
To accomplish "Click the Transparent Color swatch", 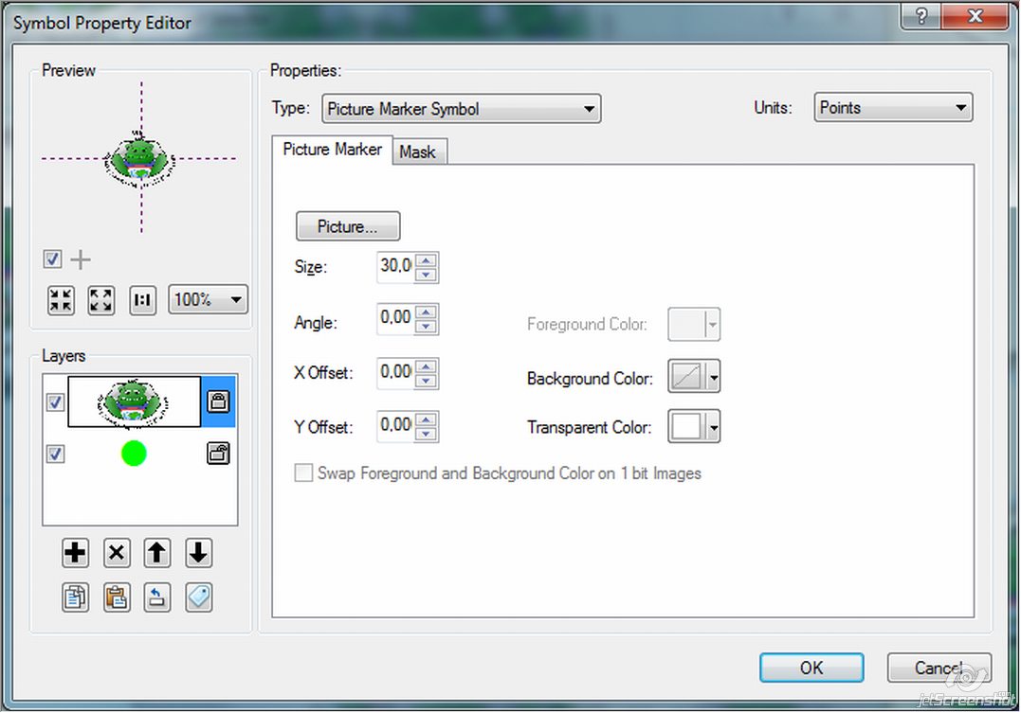I will (687, 427).
